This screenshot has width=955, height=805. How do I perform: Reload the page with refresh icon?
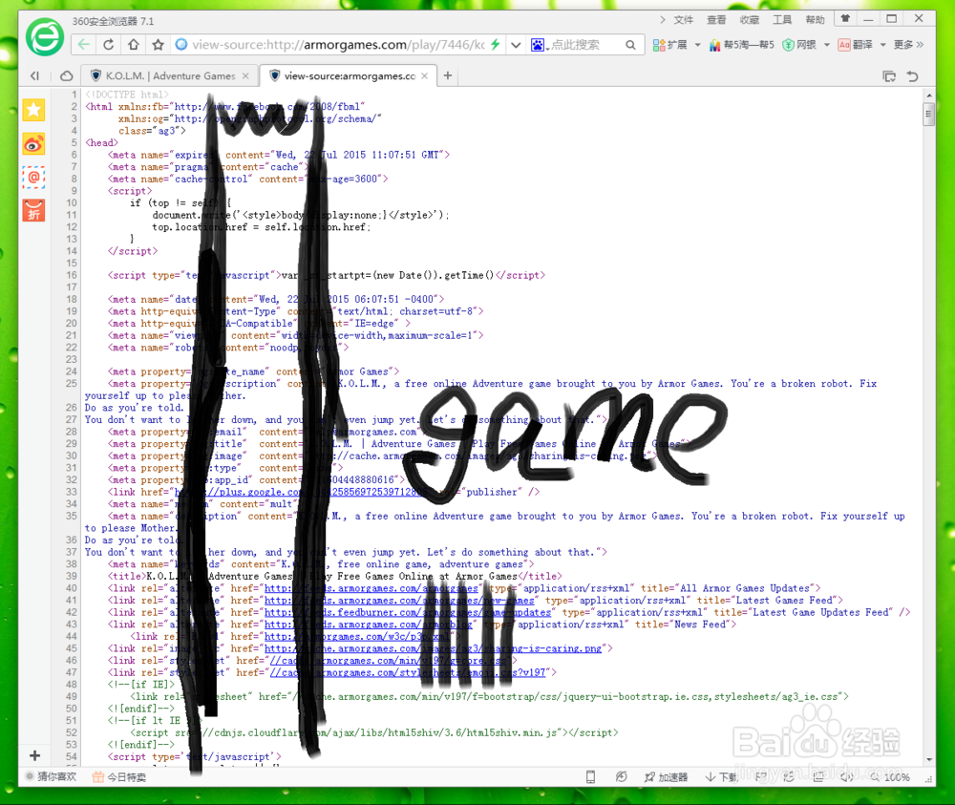click(x=109, y=45)
